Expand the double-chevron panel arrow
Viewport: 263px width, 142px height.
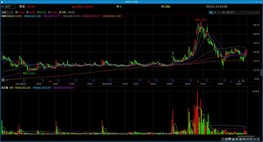(3, 80)
